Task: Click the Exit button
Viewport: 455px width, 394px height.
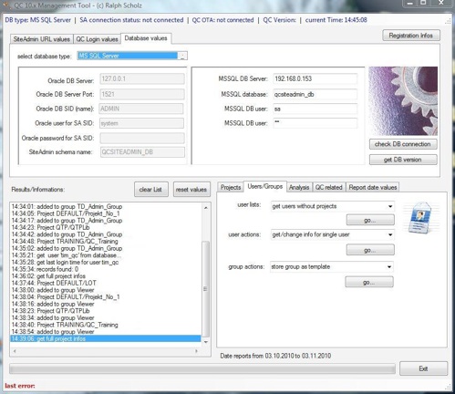Action: tap(423, 368)
